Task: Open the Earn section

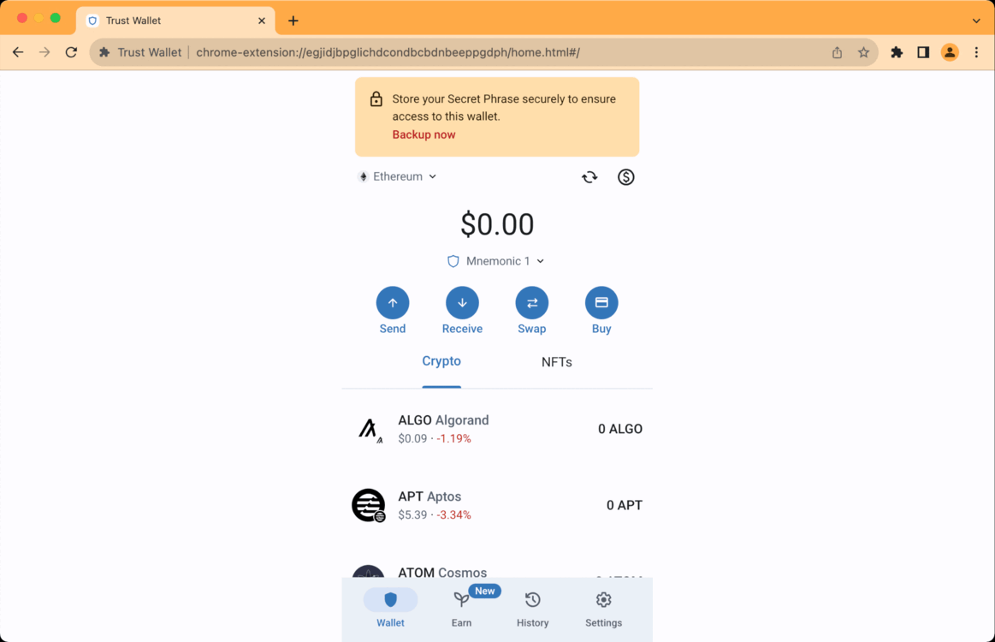Action: pyautogui.click(x=461, y=609)
